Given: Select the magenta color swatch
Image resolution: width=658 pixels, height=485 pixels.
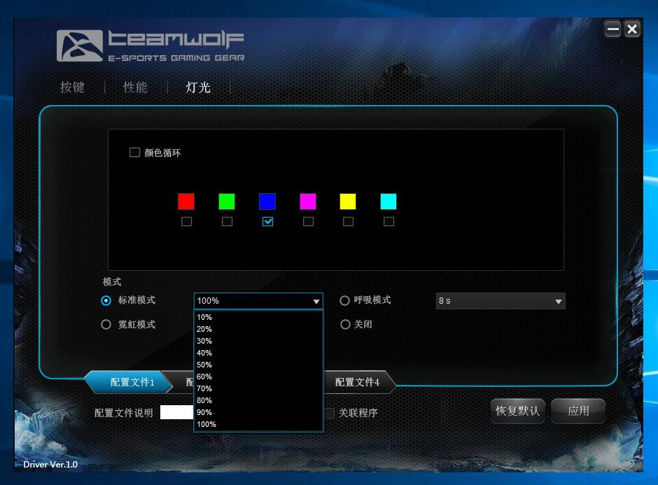Looking at the screenshot, I should click(308, 201).
